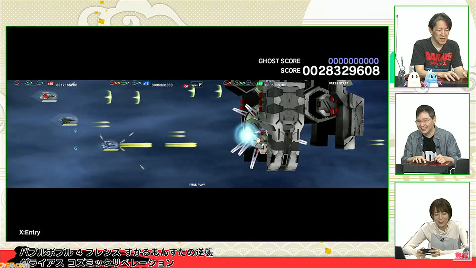
Task: Open top webcam with Darius shirt man
Action: [x=431, y=47]
